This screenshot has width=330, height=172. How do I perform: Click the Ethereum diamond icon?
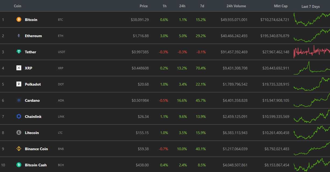19,36
